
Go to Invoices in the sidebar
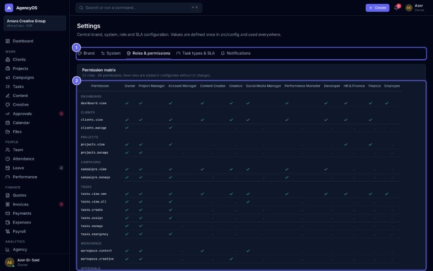pos(35,205)
